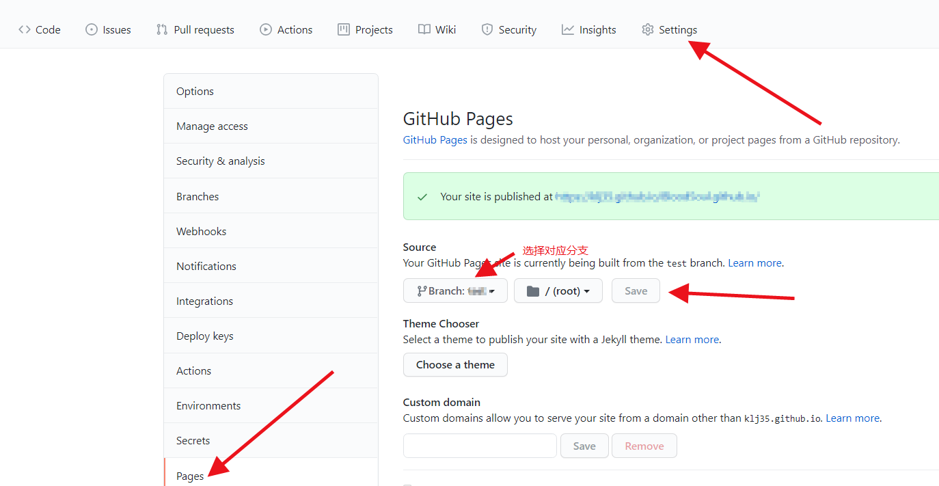The image size is (939, 486).
Task: Go to Pull requests tab
Action: click(195, 29)
